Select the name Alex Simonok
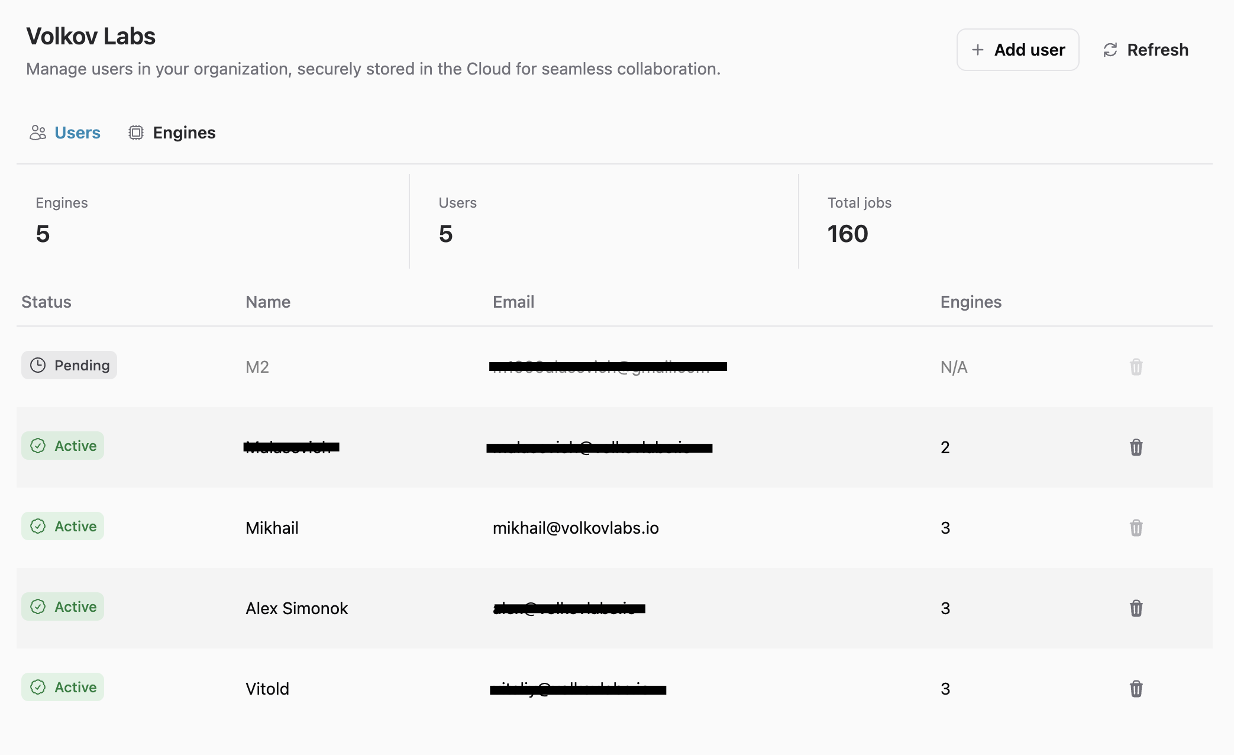Screen dimensions: 1234x755 (297, 608)
